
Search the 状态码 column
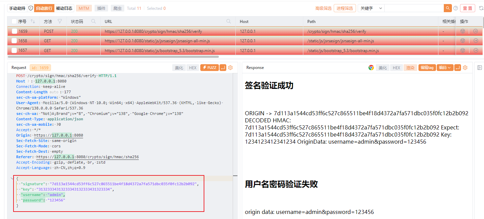[x=94, y=21]
